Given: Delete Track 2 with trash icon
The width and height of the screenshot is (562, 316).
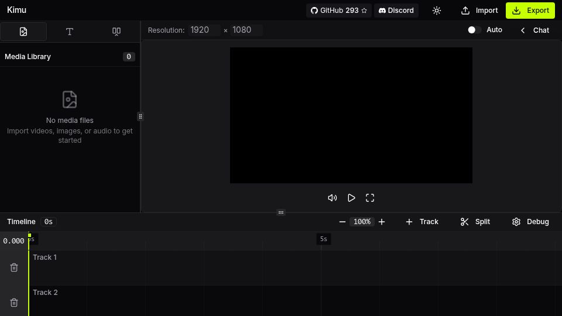Looking at the screenshot, I should 14,303.
